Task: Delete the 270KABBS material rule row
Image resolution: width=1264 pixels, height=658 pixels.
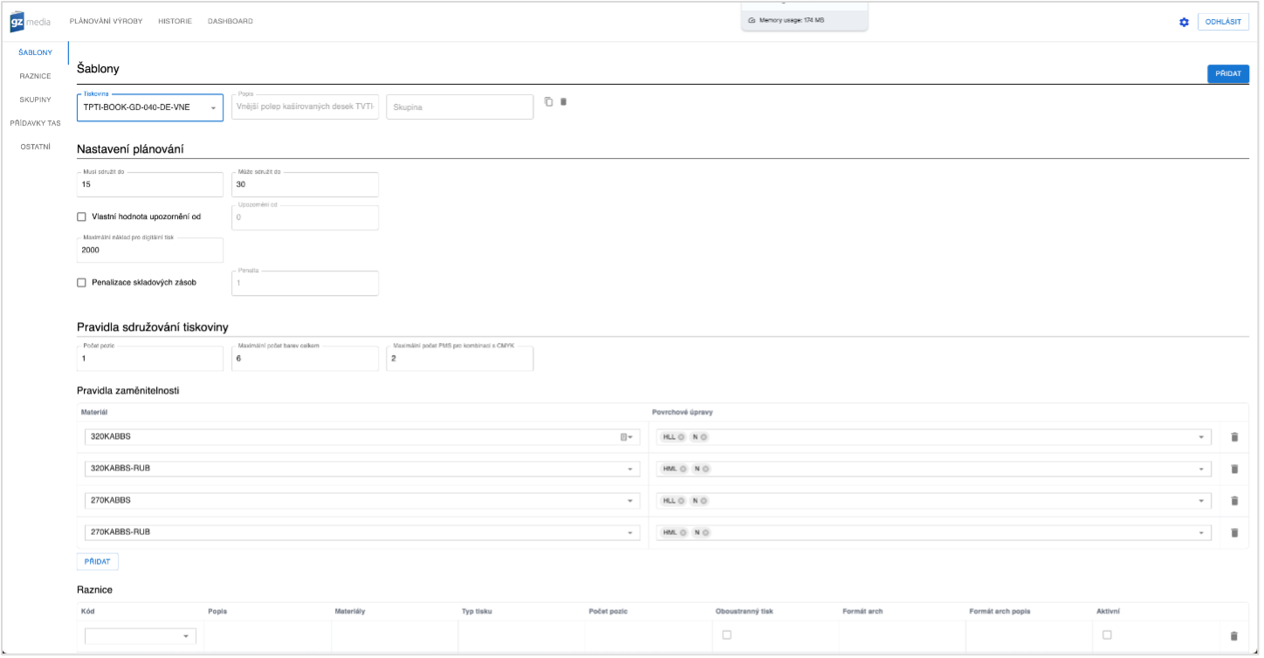Action: click(1233, 501)
